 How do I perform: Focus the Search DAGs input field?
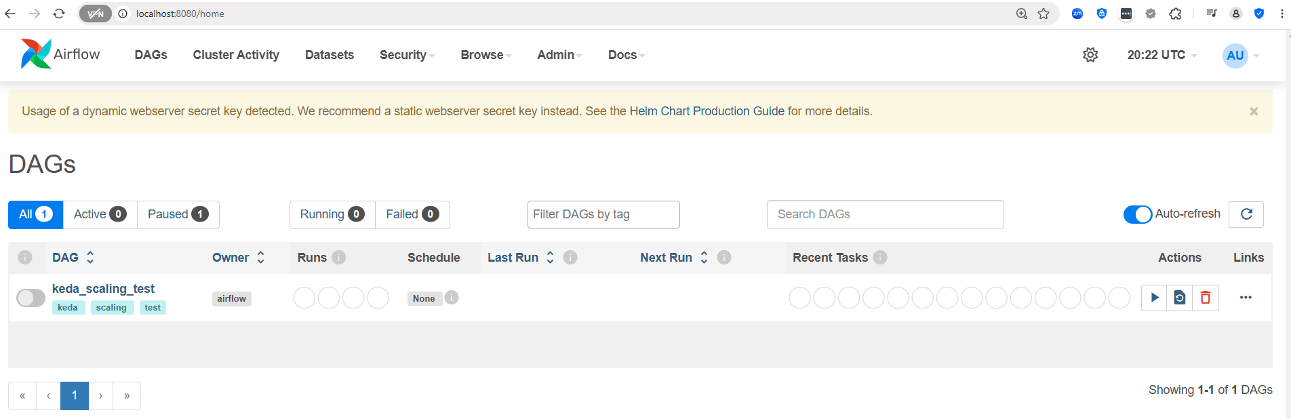point(885,214)
